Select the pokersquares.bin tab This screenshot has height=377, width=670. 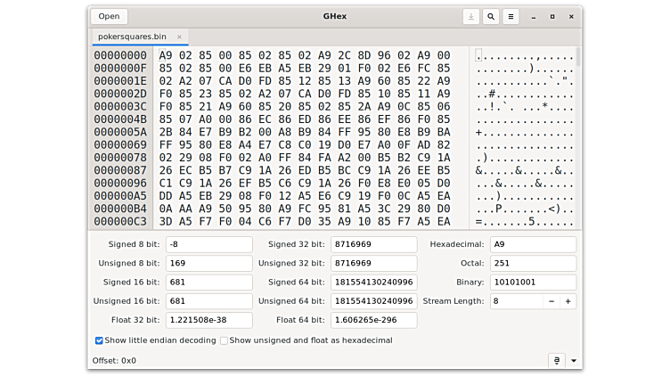(132, 37)
